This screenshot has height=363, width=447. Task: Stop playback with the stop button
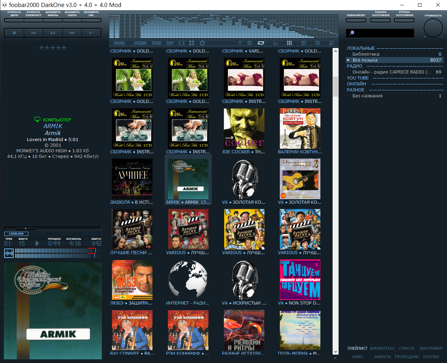click(14, 33)
